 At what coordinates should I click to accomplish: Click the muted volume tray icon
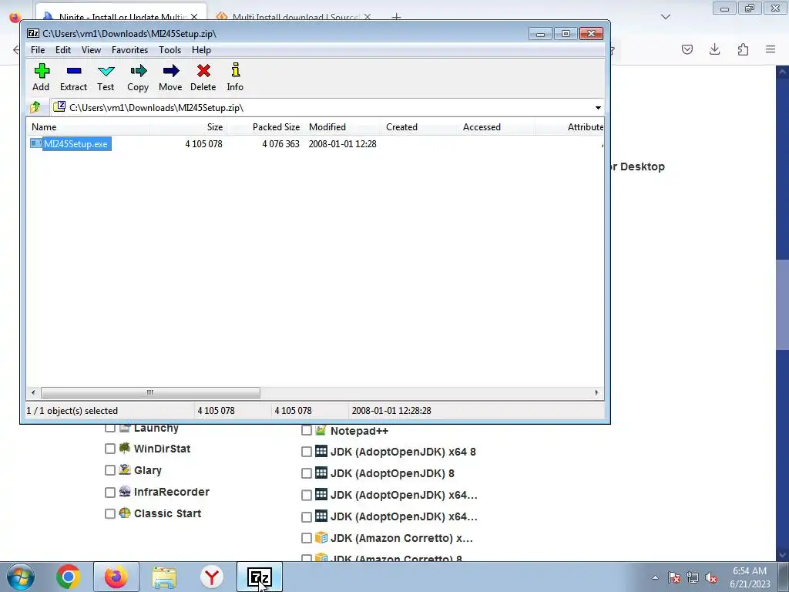click(x=711, y=578)
